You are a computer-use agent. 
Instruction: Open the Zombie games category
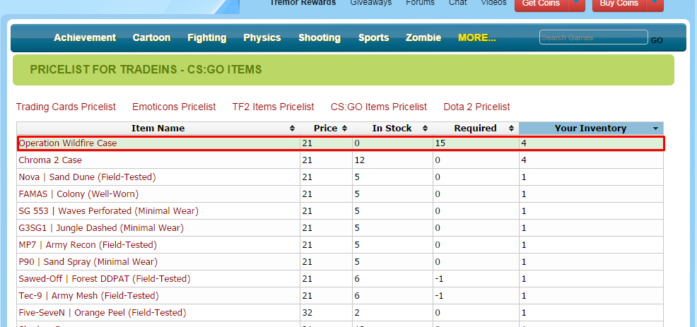(423, 37)
